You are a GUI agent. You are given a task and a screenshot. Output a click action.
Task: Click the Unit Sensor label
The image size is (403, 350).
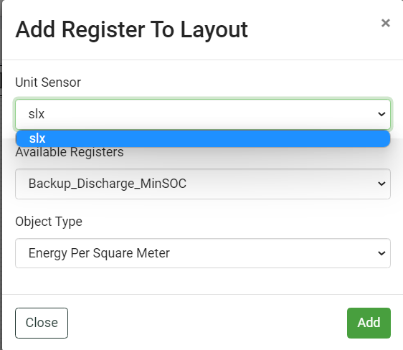48,82
